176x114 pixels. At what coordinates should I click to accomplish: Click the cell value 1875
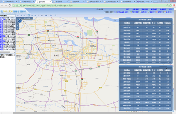138,51
